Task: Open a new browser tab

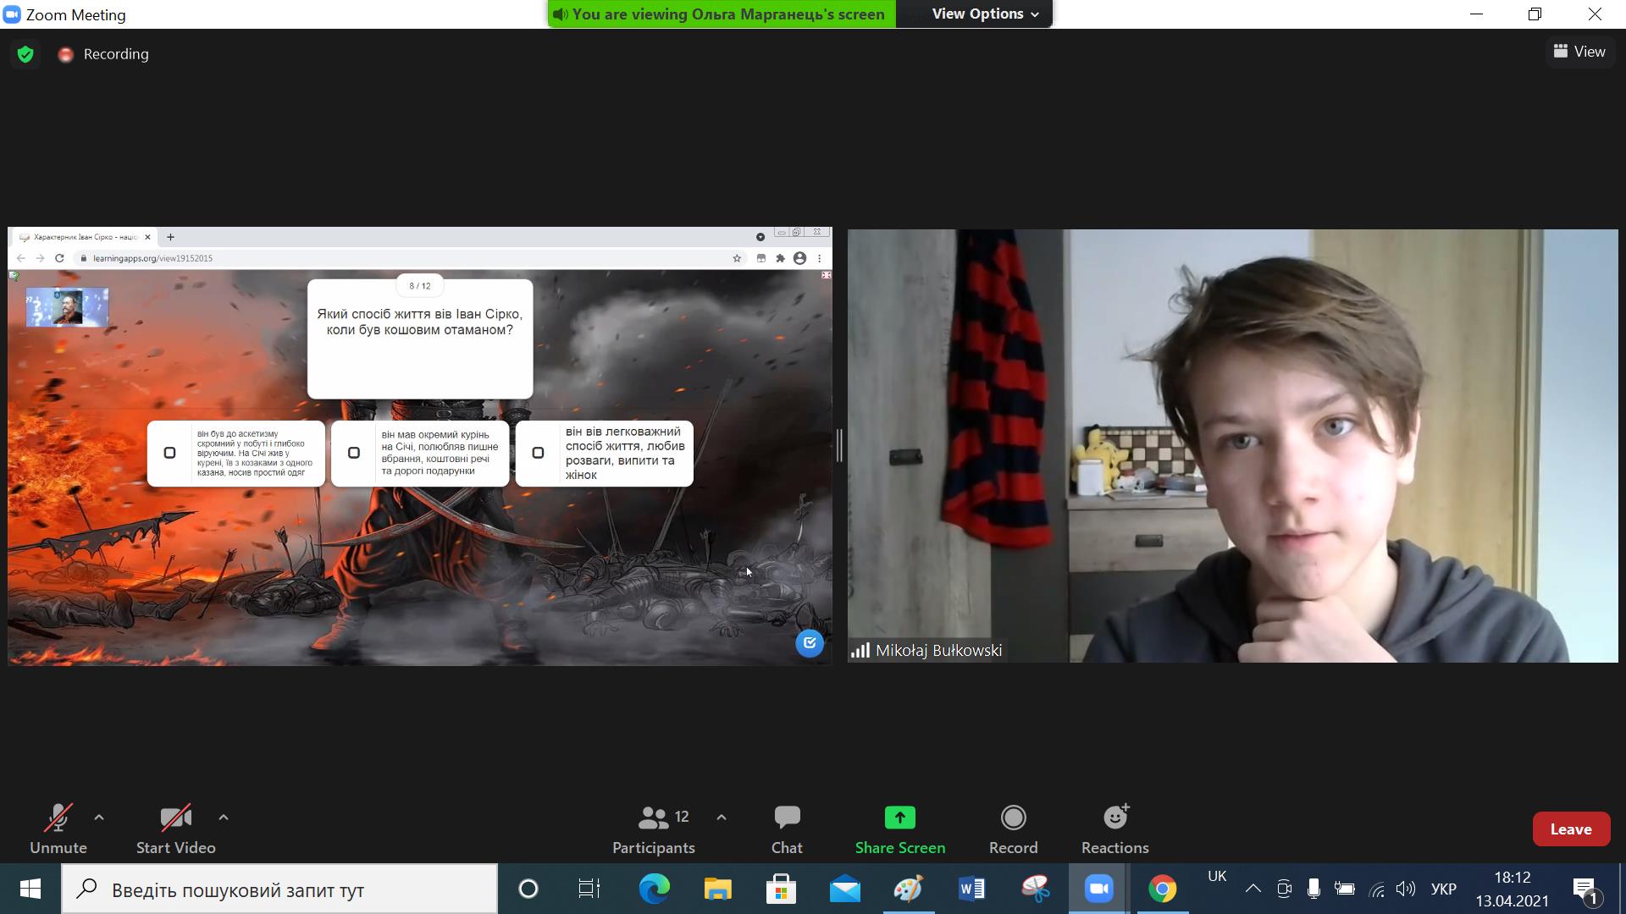Action: point(170,237)
